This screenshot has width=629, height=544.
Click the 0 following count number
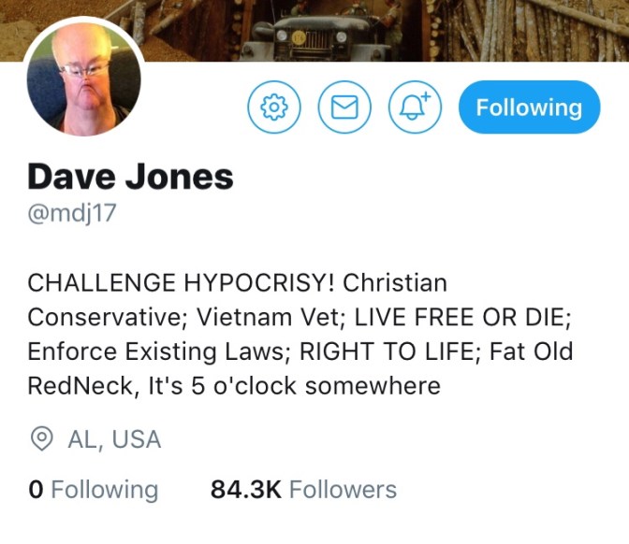[x=36, y=490]
